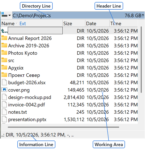Screen dimensions: 145x150
Task: Click the 76.8 GB free space label
Action: (x=133, y=16)
